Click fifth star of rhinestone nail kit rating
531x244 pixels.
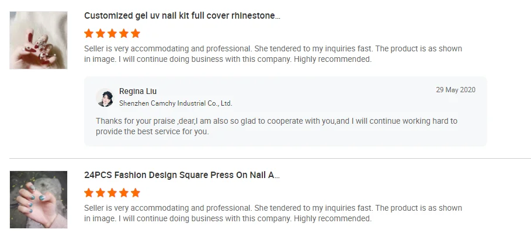tap(136, 33)
